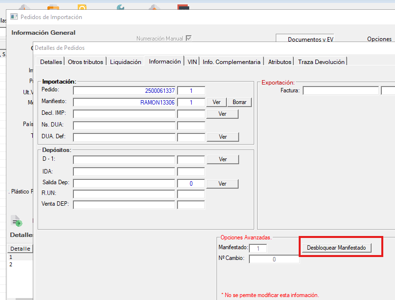Click the Nº Cambio input field

click(x=274, y=259)
